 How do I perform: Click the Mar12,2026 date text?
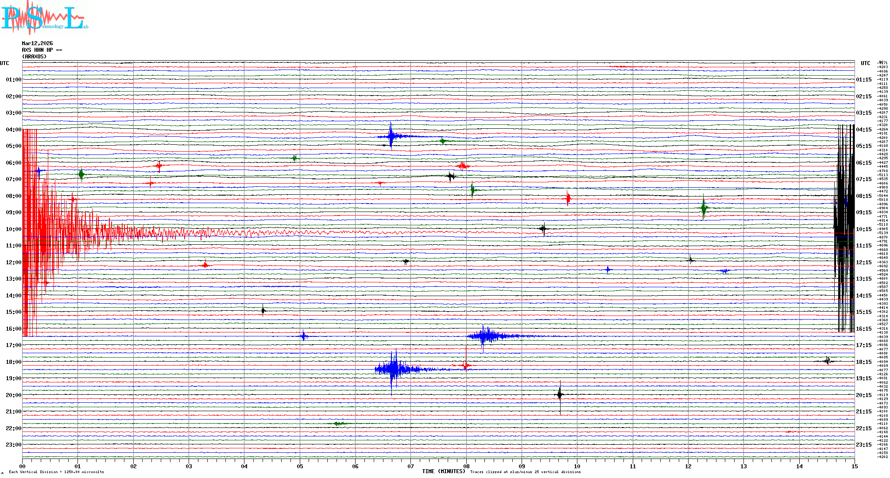[37, 43]
